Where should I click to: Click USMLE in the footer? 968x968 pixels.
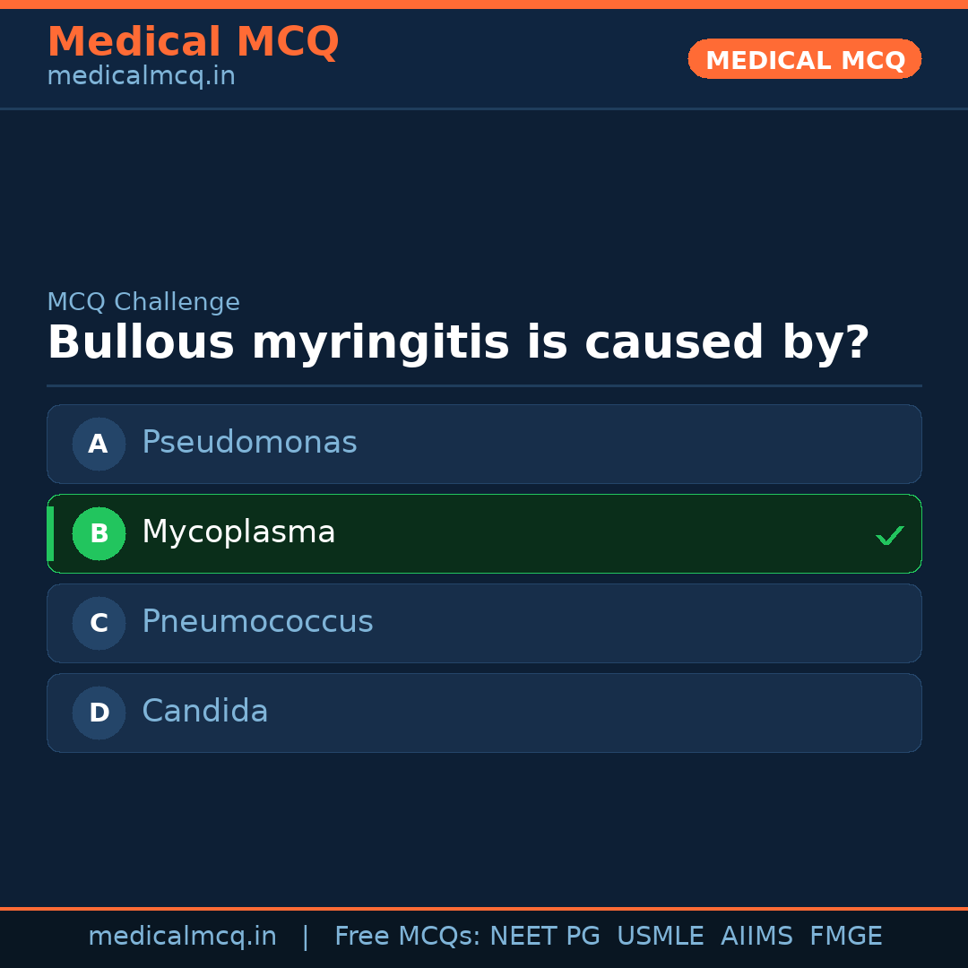coord(661,937)
